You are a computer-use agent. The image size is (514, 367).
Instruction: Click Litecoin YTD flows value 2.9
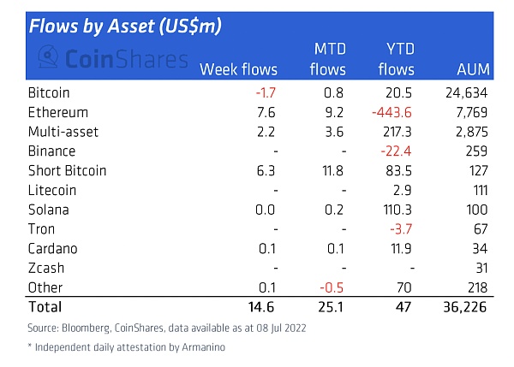coord(403,190)
